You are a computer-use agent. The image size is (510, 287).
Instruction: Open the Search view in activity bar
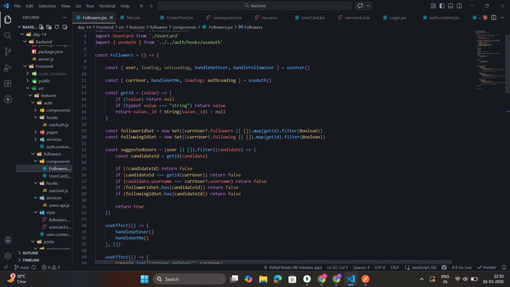[8, 35]
